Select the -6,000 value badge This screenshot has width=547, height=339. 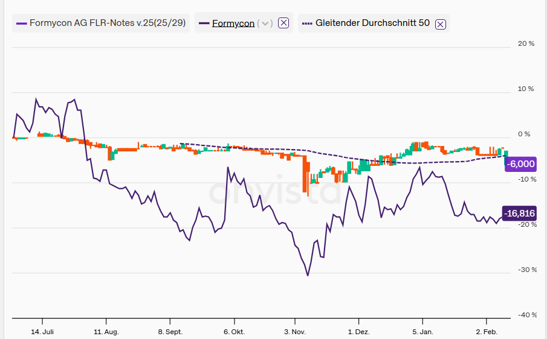click(x=520, y=164)
